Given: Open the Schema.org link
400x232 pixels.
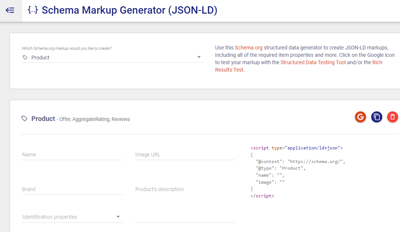Looking at the screenshot, I should pos(249,48).
